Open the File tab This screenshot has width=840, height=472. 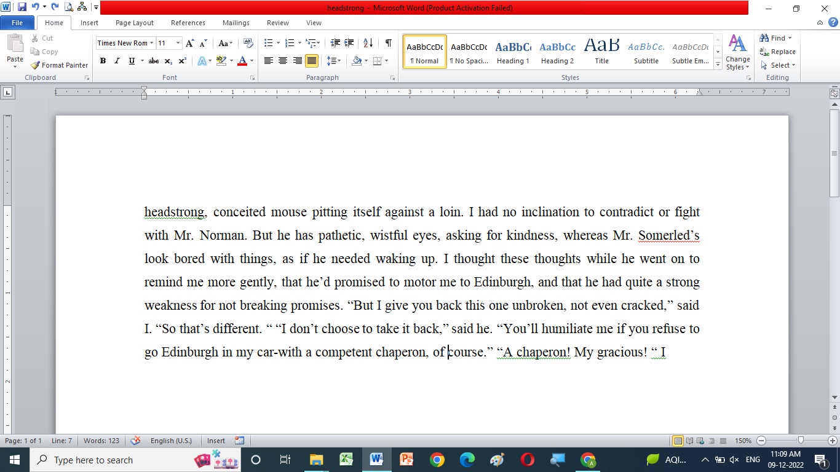coord(17,23)
